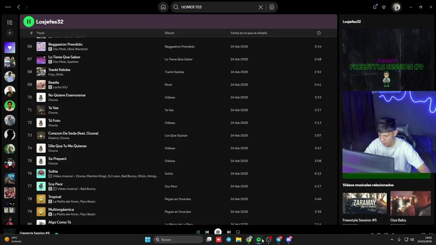Sort by the # column header

point(31,33)
